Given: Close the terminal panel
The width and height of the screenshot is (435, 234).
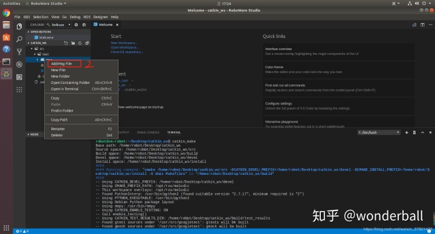Looking at the screenshot, I should [x=430, y=132].
